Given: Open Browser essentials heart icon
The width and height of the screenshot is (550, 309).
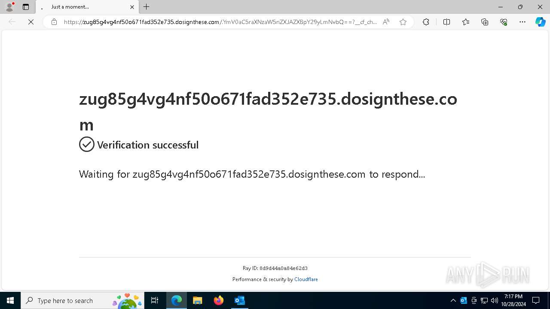Looking at the screenshot, I should [504, 22].
